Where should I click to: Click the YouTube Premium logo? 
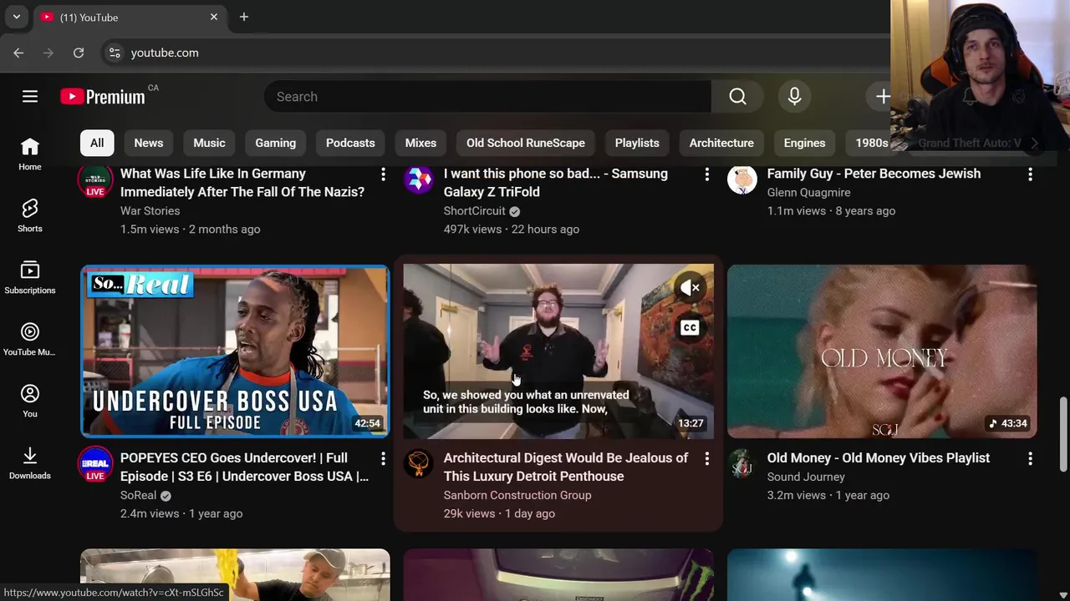click(x=103, y=97)
